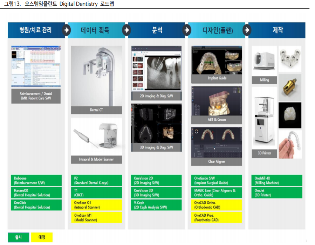Click the ABT & Crown caption
This screenshot has height=245, width=315.
[217, 120]
